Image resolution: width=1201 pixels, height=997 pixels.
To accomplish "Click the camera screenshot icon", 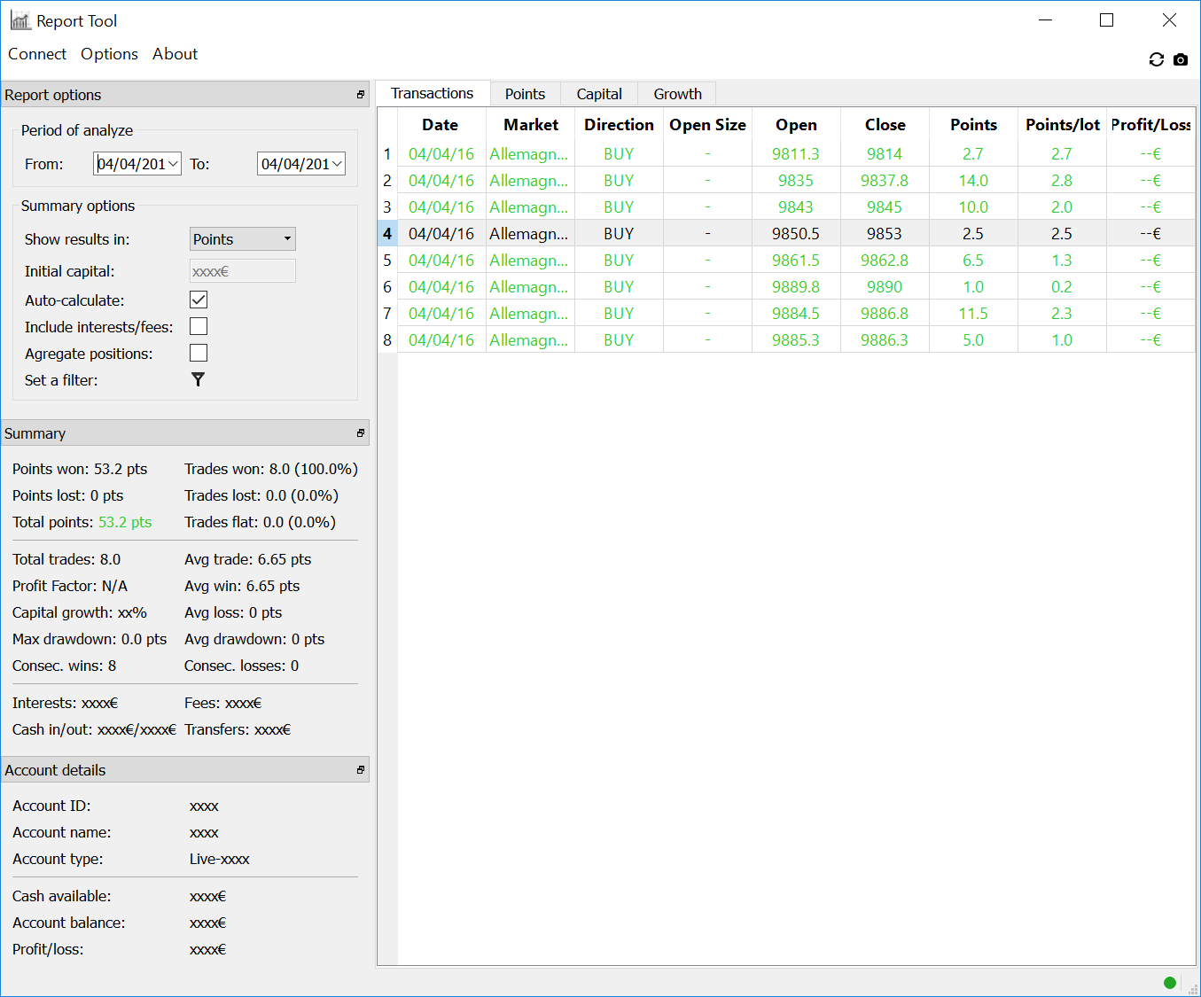I will click(1180, 59).
